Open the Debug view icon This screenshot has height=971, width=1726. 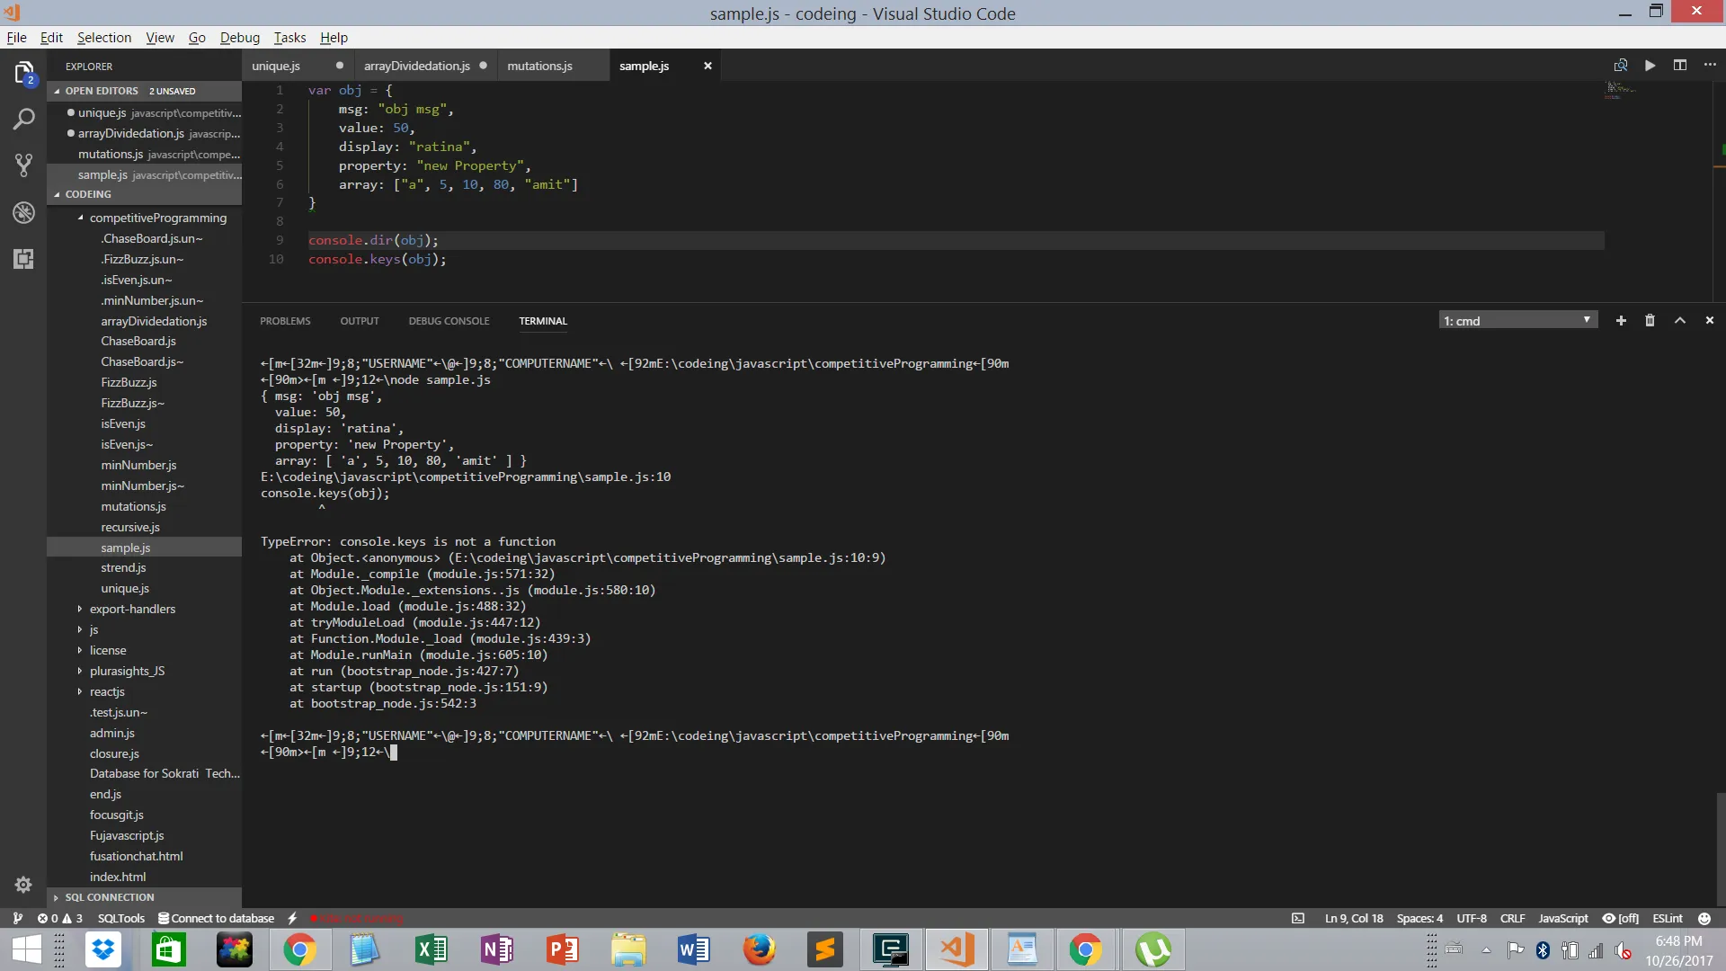click(24, 212)
